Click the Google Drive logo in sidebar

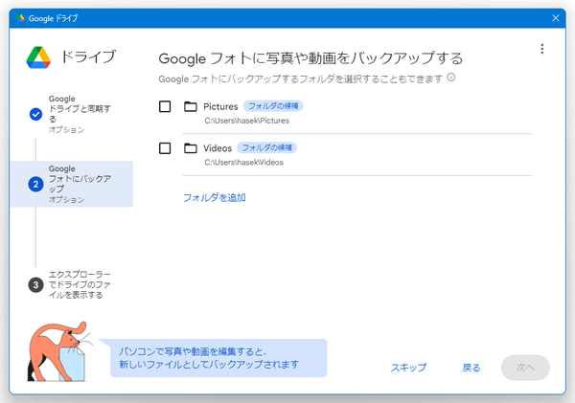[x=38, y=57]
